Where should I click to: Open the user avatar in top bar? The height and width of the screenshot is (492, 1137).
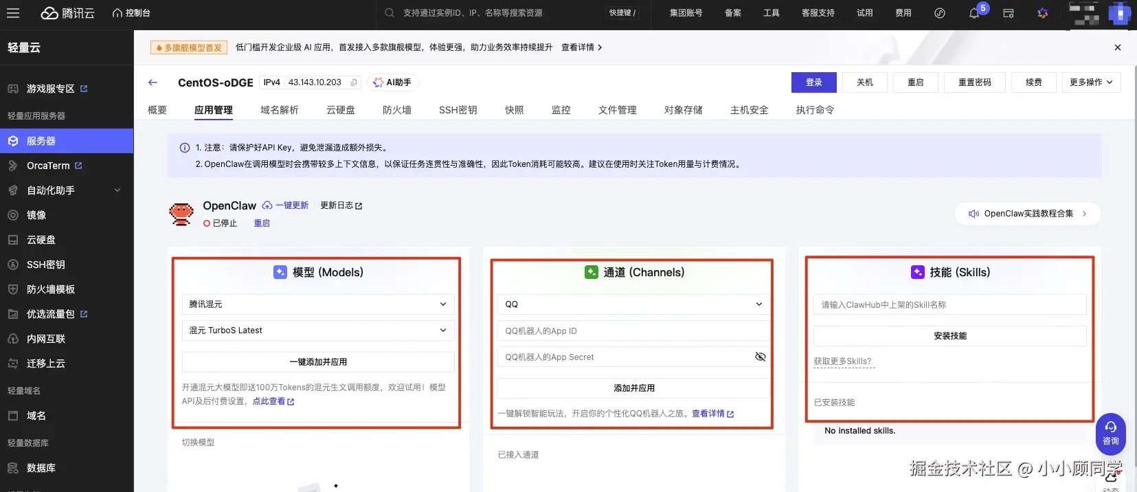pyautogui.click(x=1119, y=14)
